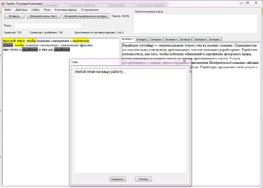Screen dimensions: 263x188
Task: Click the Вставить button
Action: [14, 16]
